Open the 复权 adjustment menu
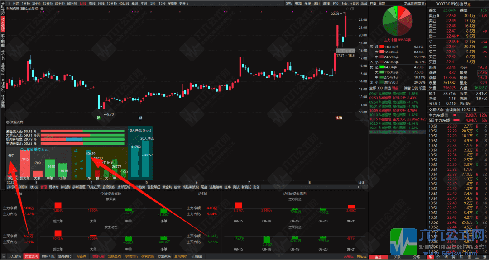This screenshot has height=260, width=489. [x=289, y=4]
